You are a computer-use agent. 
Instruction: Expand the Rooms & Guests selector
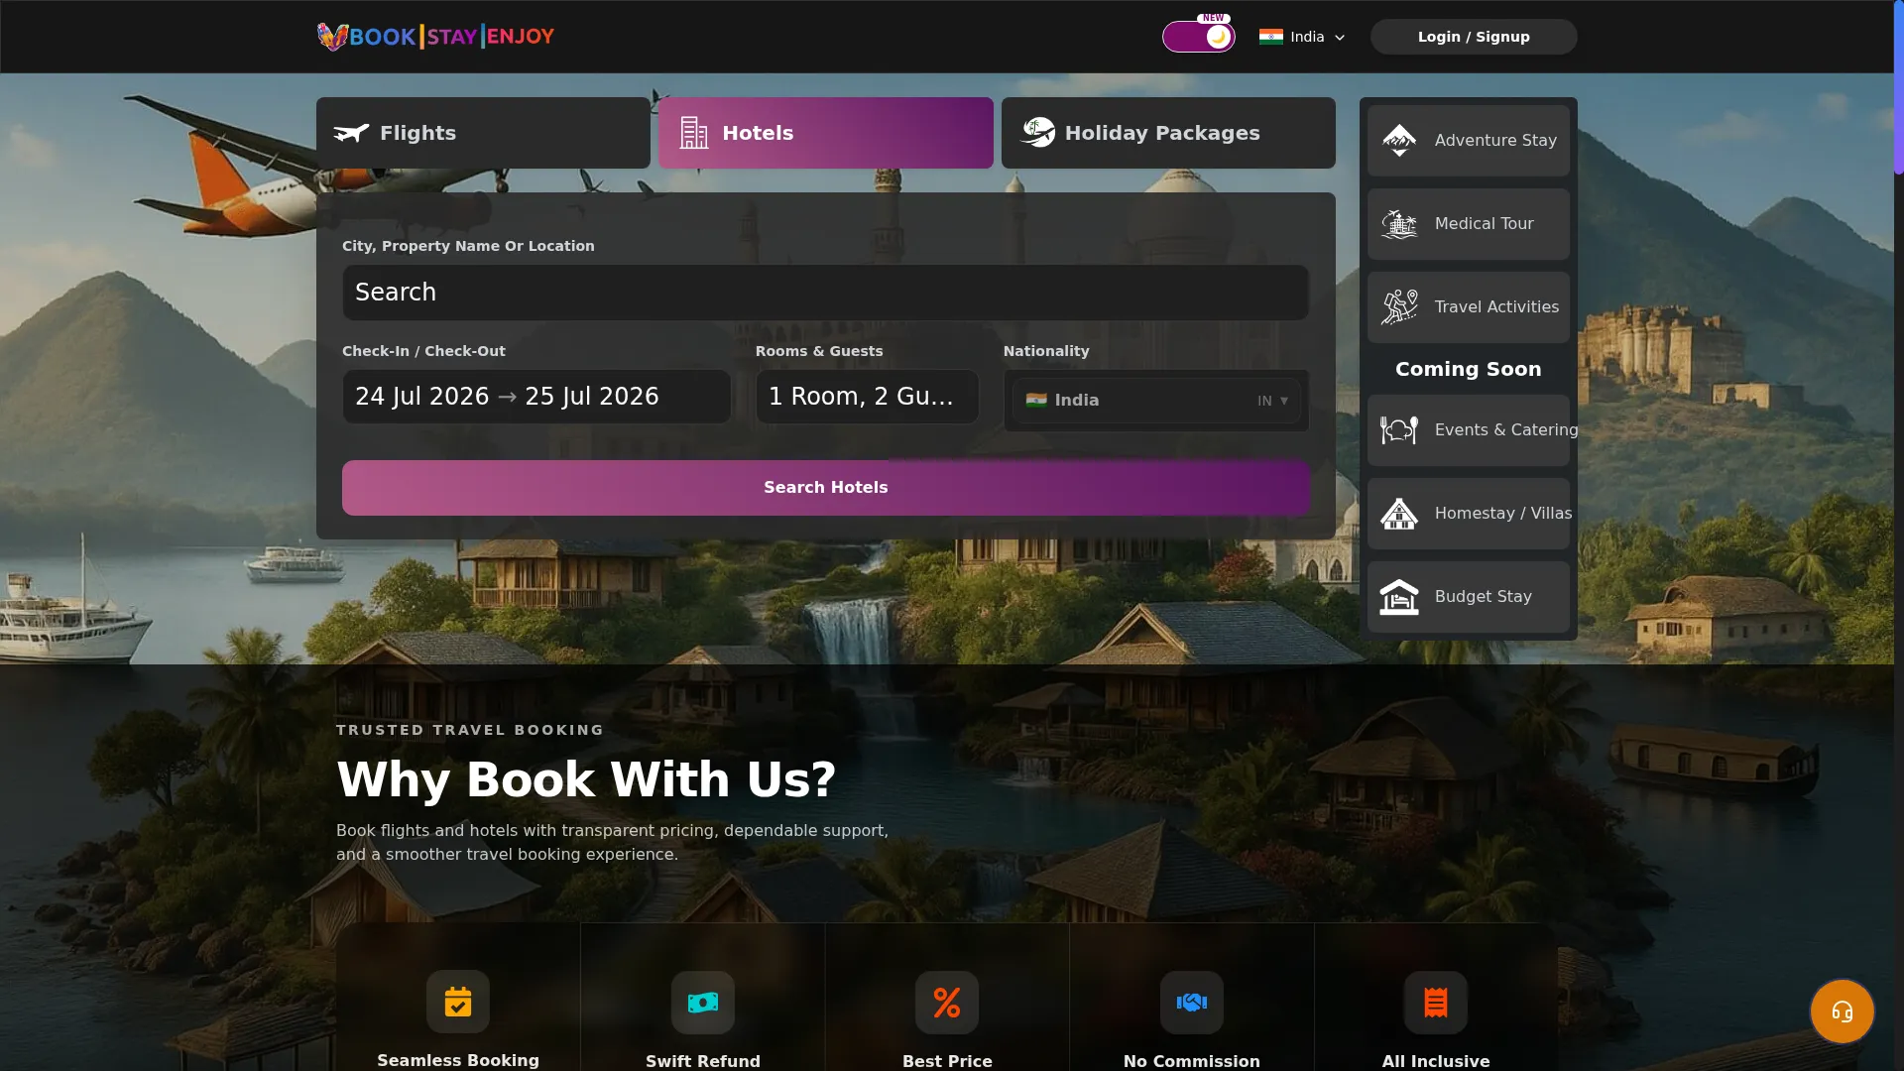[868, 397]
